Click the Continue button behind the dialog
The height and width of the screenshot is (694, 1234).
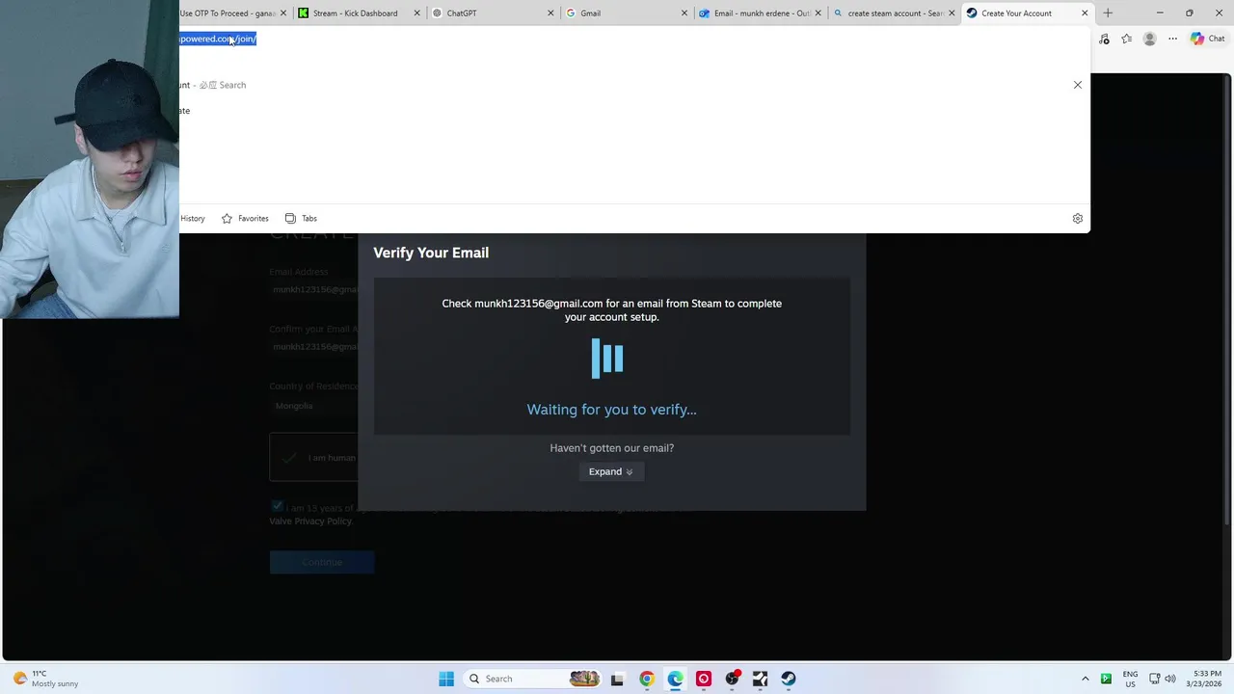(x=322, y=562)
